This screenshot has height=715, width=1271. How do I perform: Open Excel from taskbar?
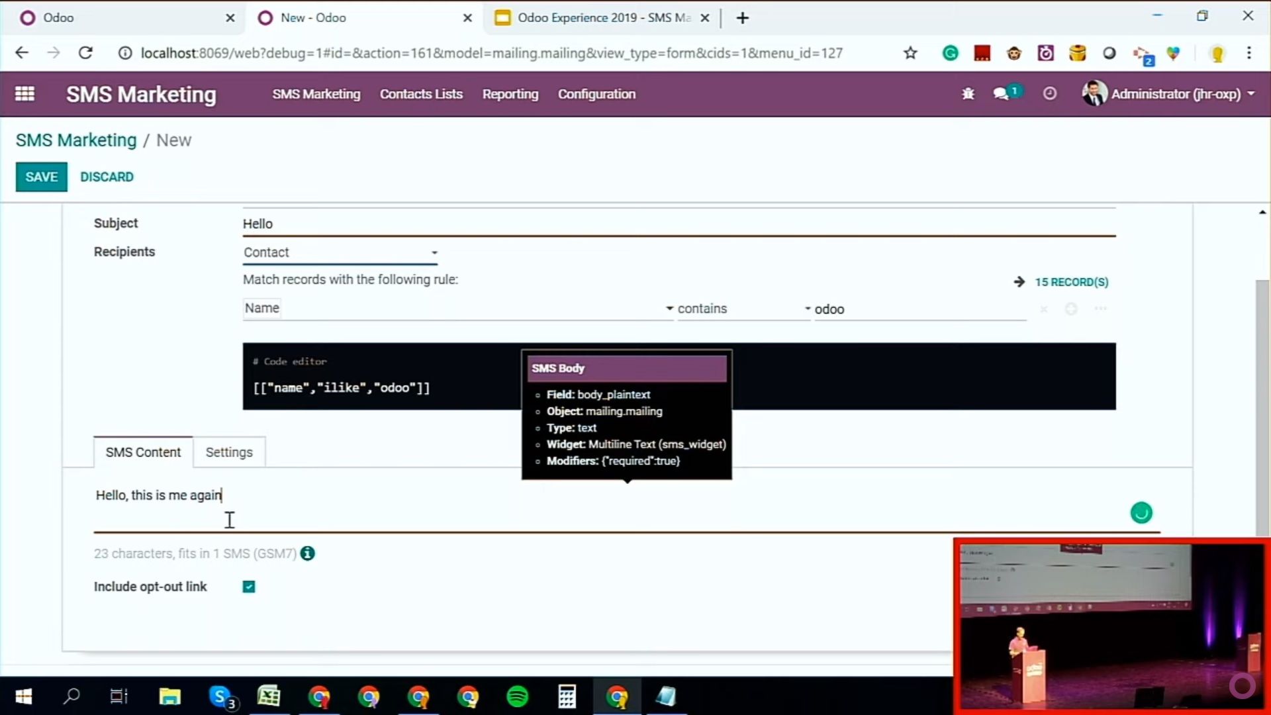click(269, 696)
